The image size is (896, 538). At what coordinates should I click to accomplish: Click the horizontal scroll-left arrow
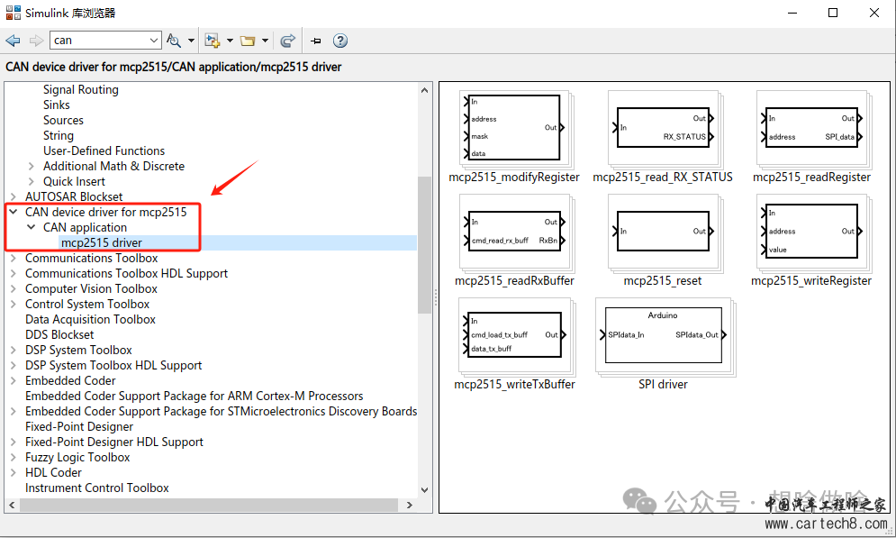click(12, 505)
